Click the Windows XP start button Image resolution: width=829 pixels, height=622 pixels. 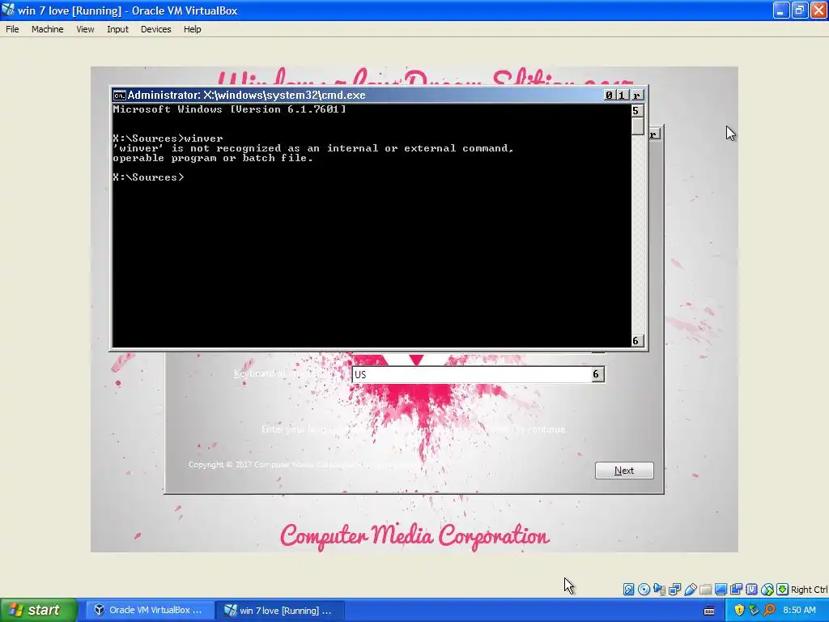click(39, 610)
